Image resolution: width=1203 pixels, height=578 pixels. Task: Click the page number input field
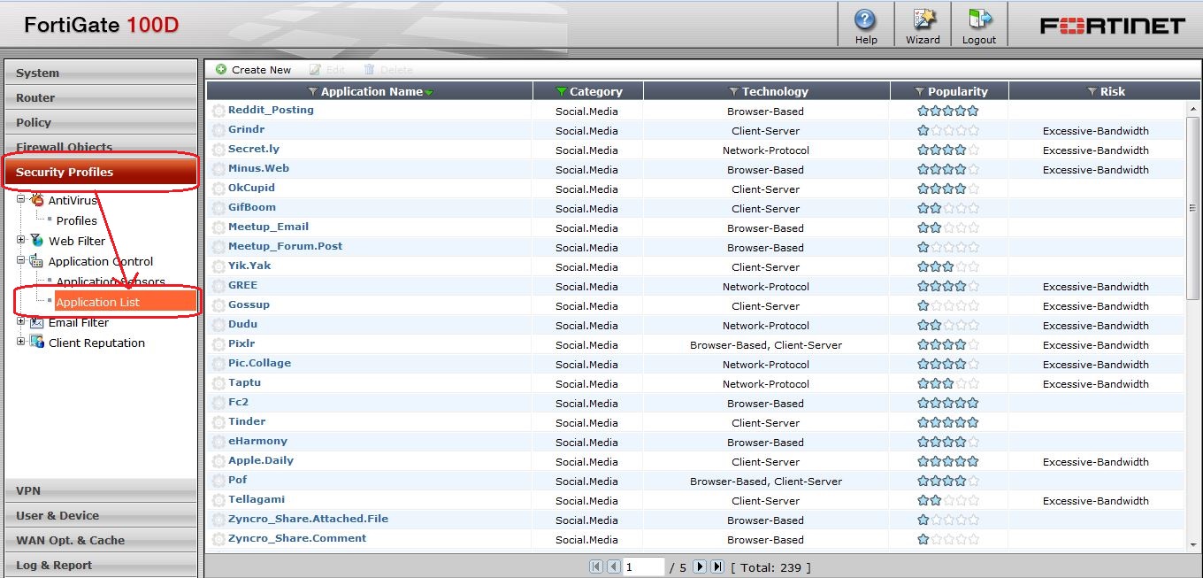(643, 566)
